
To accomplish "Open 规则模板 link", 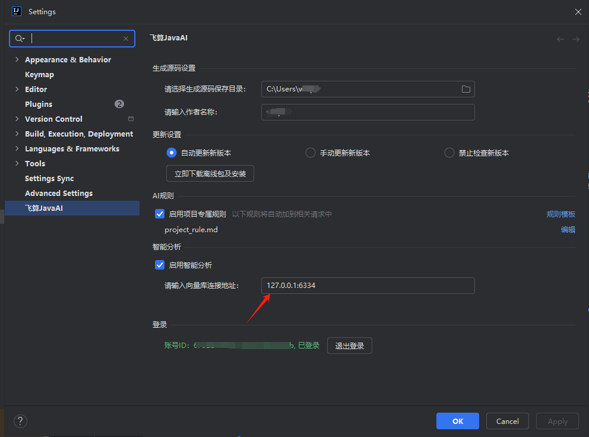I will pyautogui.click(x=561, y=214).
